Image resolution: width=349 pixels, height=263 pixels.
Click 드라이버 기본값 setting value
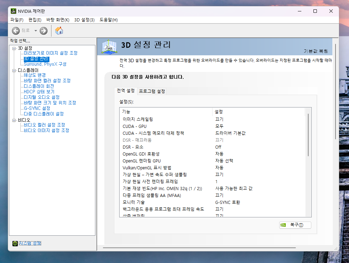(230, 133)
